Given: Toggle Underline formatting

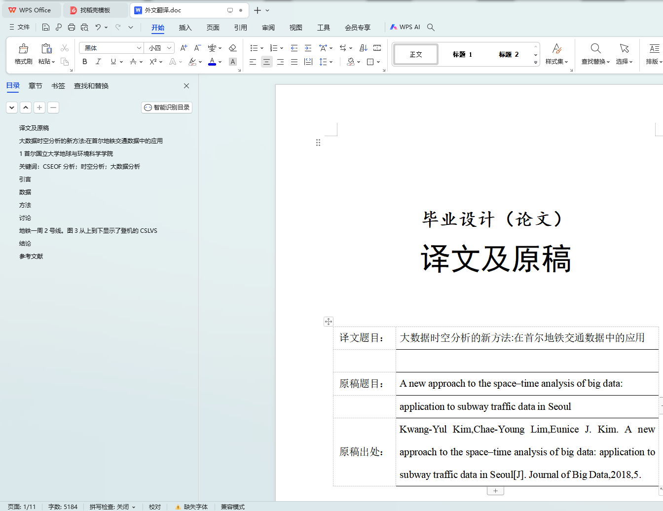Looking at the screenshot, I should tap(113, 62).
